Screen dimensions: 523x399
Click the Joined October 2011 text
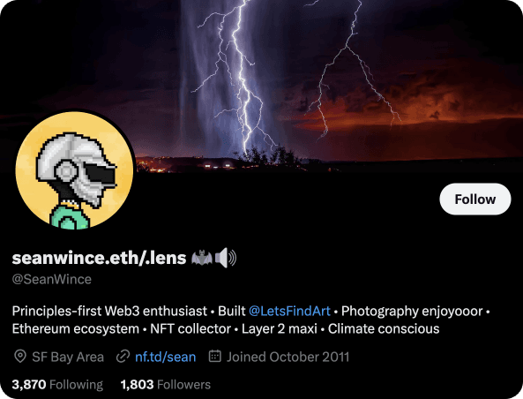[x=288, y=357]
